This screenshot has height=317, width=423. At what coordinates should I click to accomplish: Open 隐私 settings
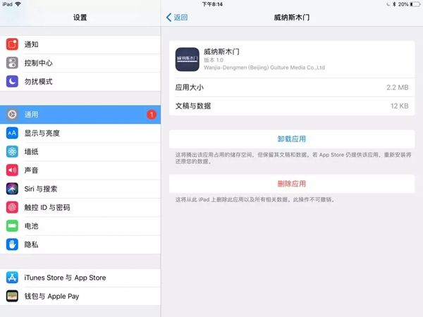tap(80, 244)
